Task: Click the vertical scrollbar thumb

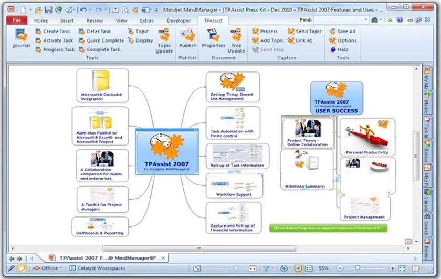Action: [416, 156]
